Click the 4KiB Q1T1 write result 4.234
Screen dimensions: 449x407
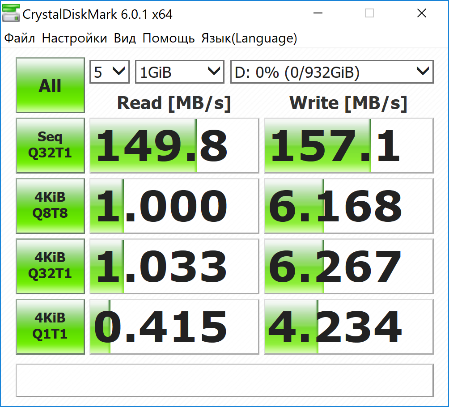(349, 327)
